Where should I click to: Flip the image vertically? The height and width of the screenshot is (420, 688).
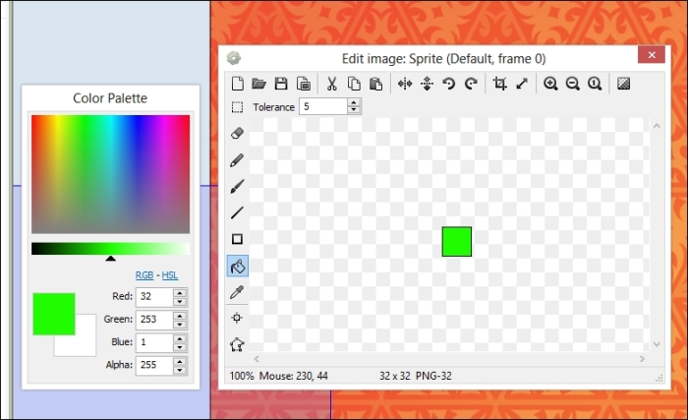click(427, 83)
